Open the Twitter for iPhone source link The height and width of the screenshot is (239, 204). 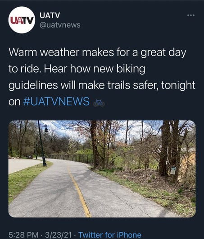click(110, 235)
